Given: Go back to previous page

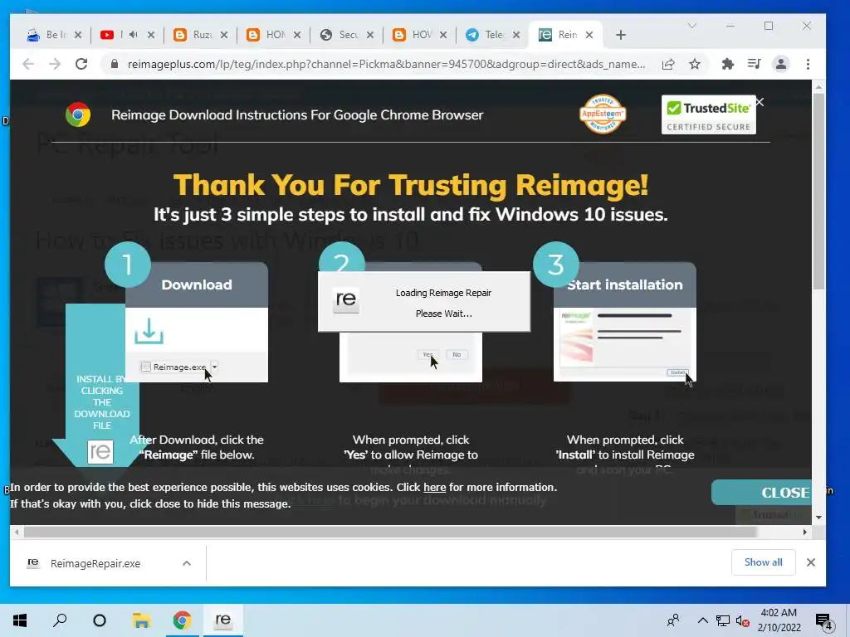Looking at the screenshot, I should pyautogui.click(x=28, y=64).
